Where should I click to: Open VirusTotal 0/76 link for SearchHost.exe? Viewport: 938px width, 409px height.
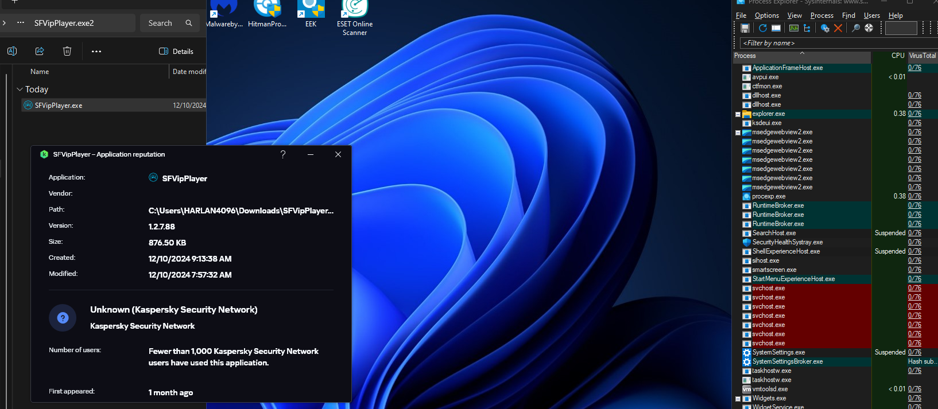914,233
